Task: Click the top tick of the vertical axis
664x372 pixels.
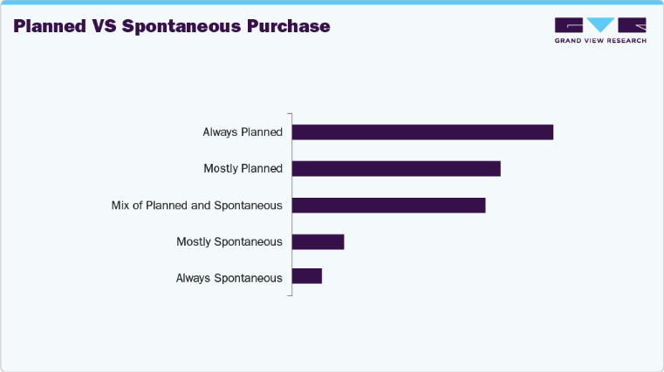Action: [x=290, y=113]
